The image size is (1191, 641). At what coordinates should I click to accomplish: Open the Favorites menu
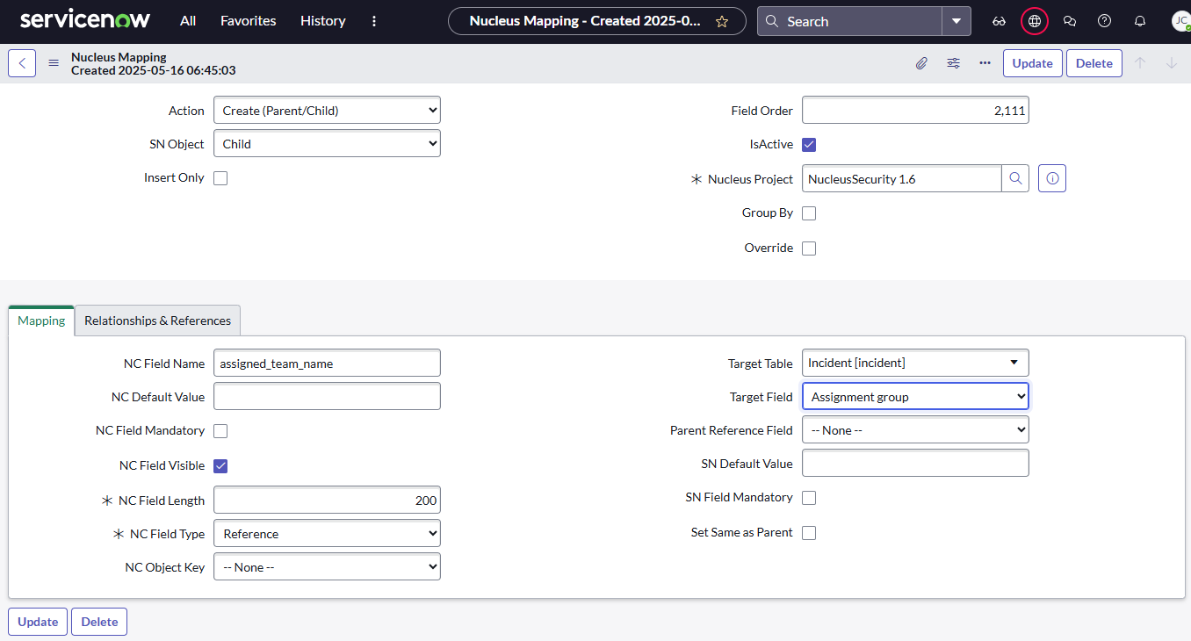pos(249,21)
